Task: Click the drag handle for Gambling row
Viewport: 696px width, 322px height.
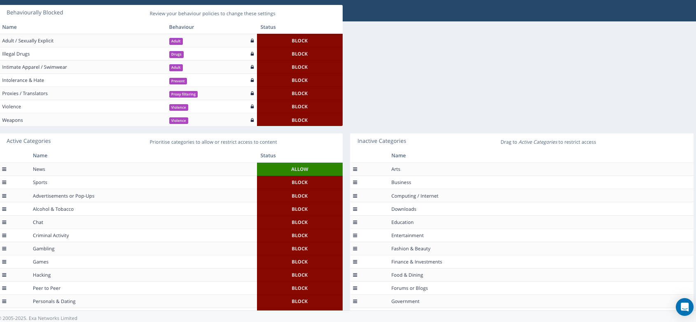Action: 4,249
